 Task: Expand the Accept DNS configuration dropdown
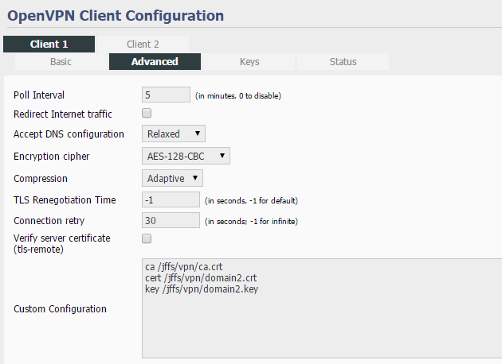pos(174,134)
